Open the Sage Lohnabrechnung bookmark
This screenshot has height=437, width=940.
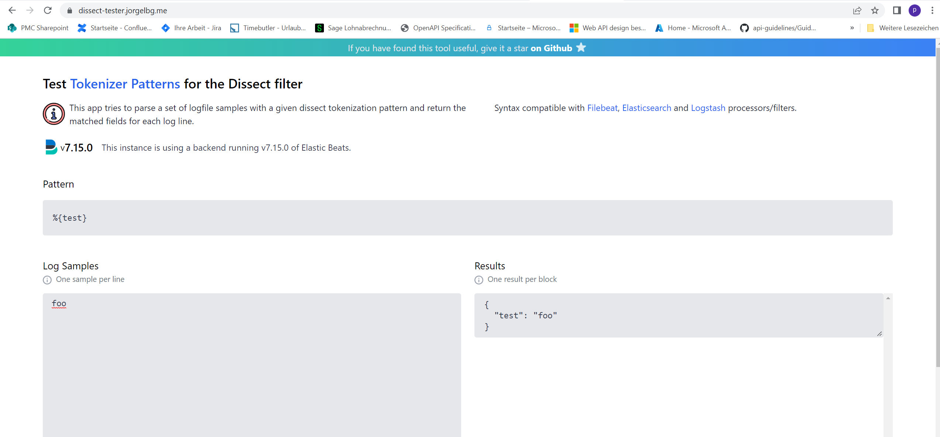[353, 28]
